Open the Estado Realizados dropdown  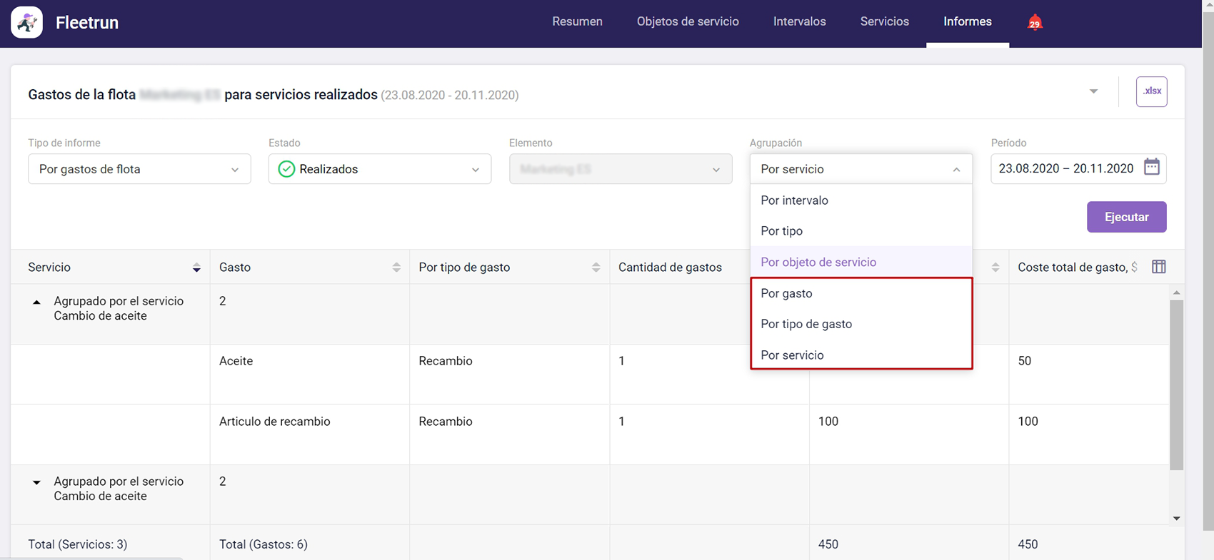coord(379,169)
